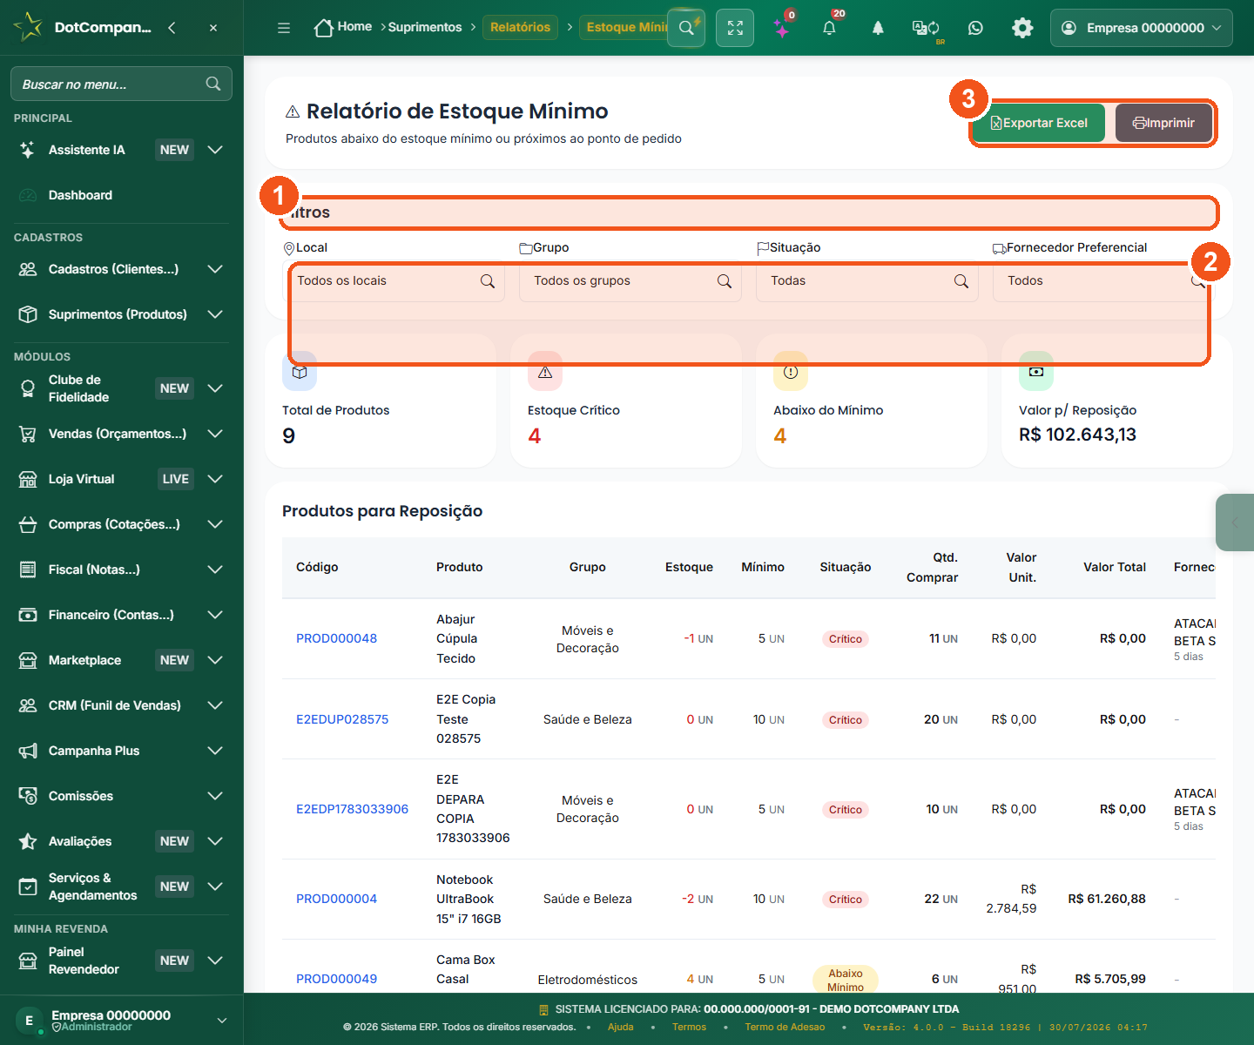Open the Serviços & Agendamentos menu item
1254x1045 pixels.
point(122,887)
